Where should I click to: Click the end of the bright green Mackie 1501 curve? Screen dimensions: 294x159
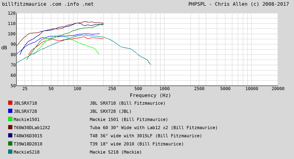[x=99, y=54]
